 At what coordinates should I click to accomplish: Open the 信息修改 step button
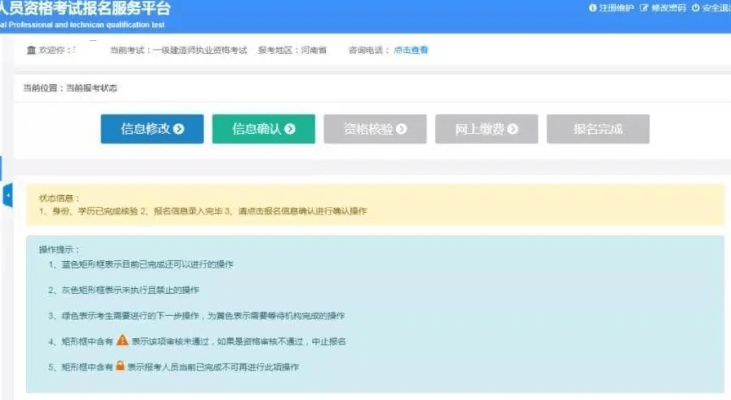click(152, 129)
